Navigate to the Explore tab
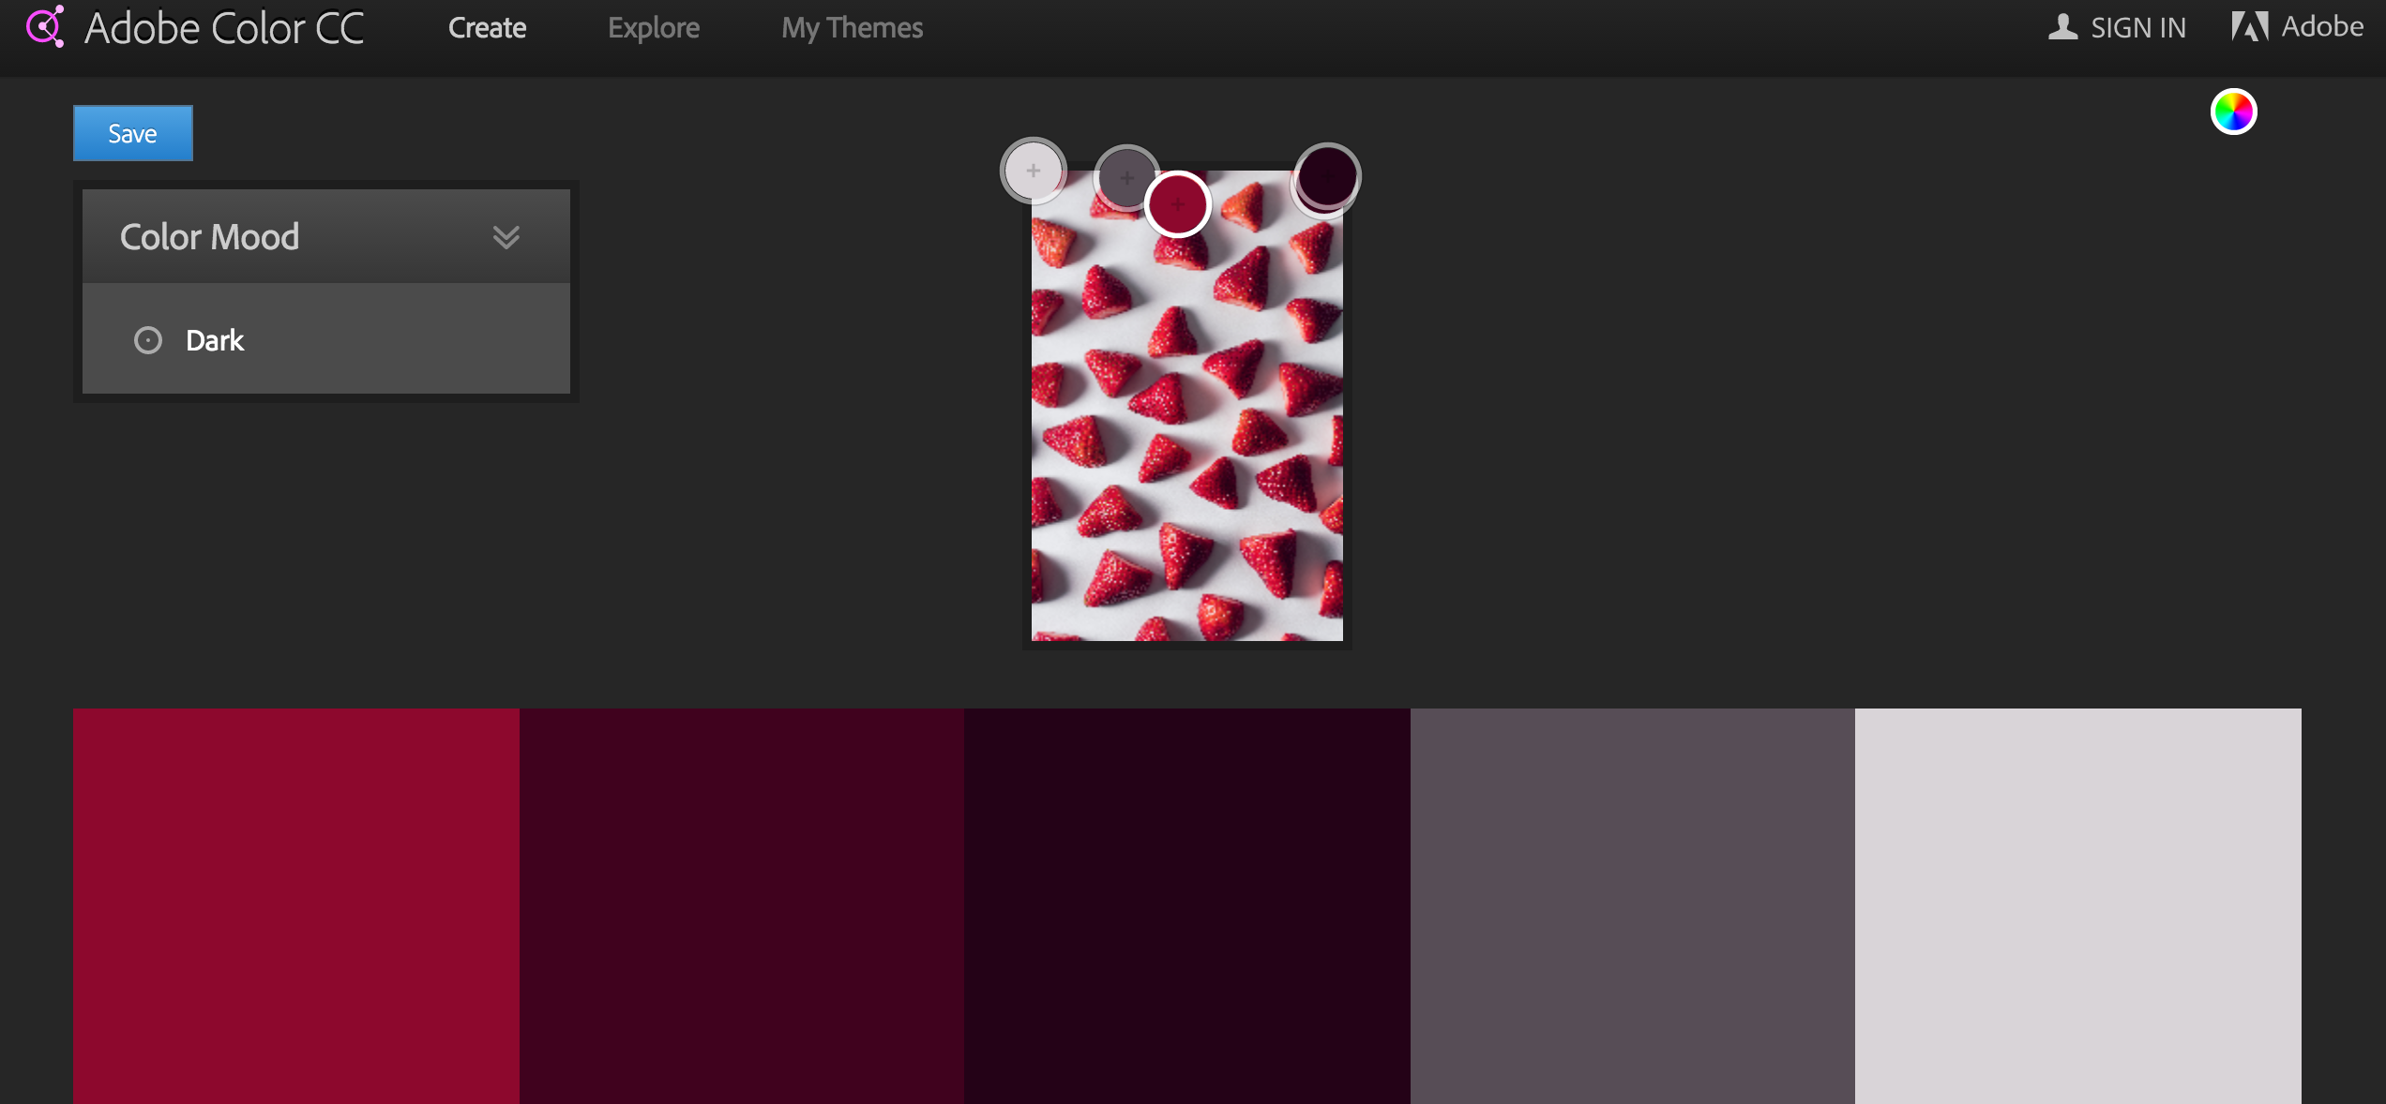 650,26
